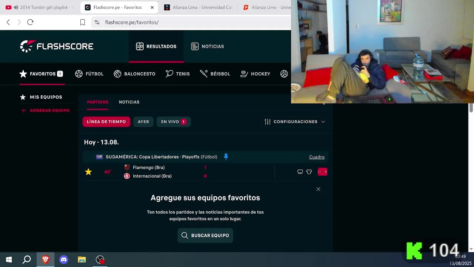
Task: Click the Internacional (Bra) team row
Action: click(x=152, y=176)
